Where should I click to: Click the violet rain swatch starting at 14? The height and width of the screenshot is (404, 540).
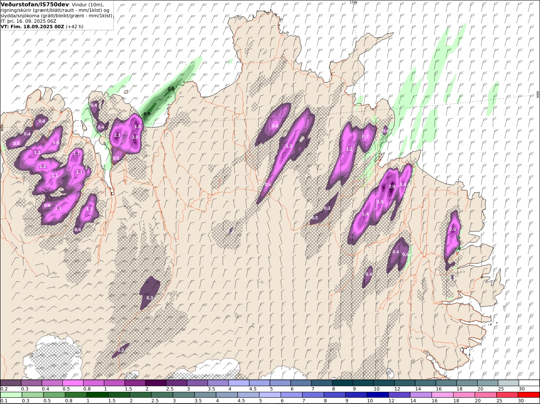click(x=420, y=395)
